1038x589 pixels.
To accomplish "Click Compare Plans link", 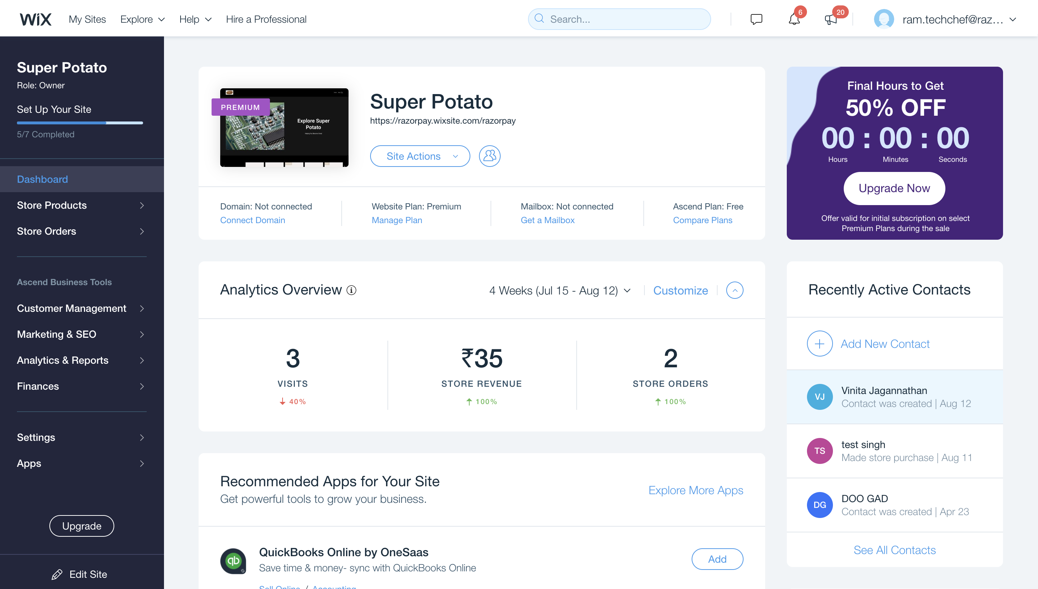I will pyautogui.click(x=702, y=220).
